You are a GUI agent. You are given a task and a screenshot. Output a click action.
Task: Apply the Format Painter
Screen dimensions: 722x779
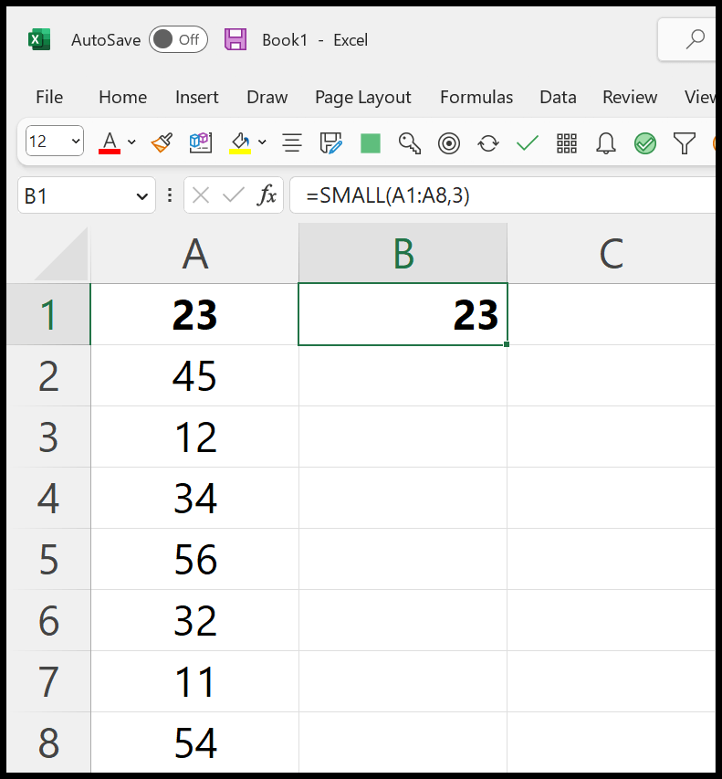(x=160, y=142)
